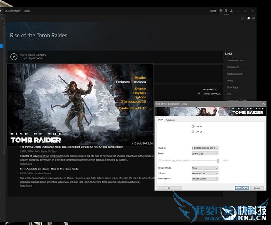Click Read More under Now Available on Steam
Screen dimensions: 271x225
click(26, 186)
